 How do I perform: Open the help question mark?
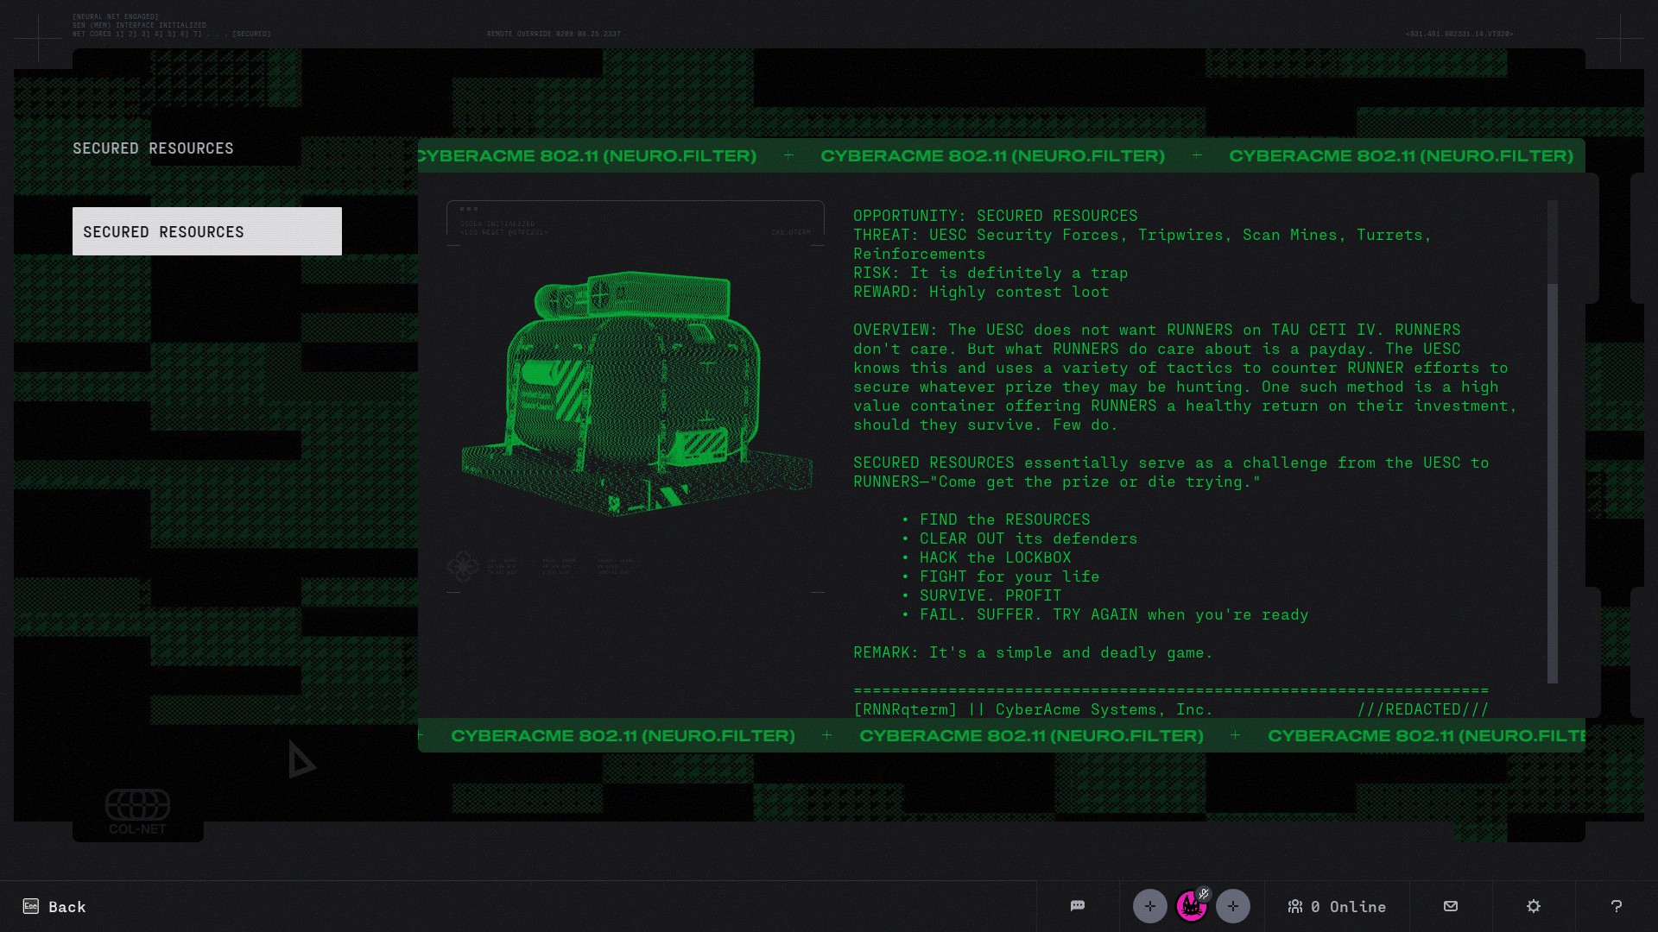pos(1616,906)
